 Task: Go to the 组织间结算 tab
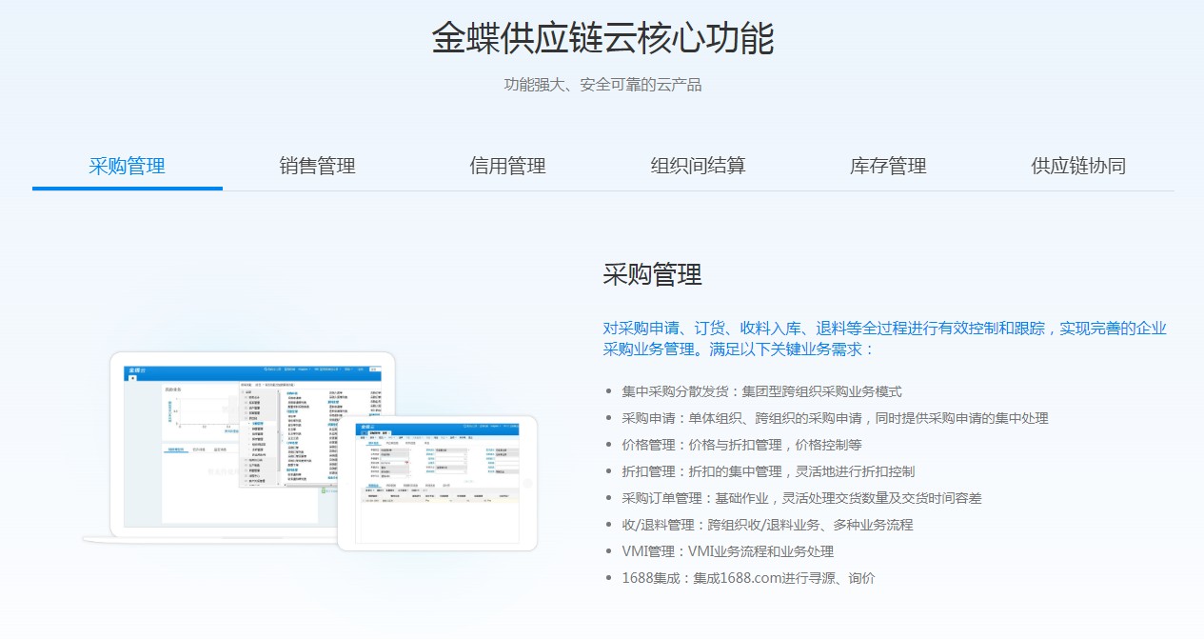(698, 166)
